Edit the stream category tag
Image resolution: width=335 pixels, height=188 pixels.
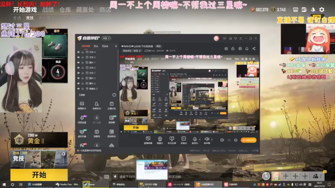tap(131, 51)
